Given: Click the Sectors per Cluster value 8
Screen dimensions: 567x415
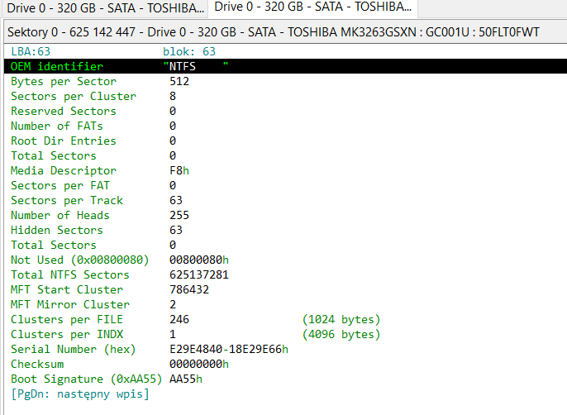Looking at the screenshot, I should click(173, 96).
